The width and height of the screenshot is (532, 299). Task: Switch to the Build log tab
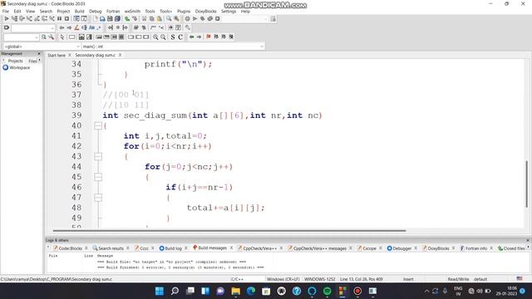tap(173, 248)
